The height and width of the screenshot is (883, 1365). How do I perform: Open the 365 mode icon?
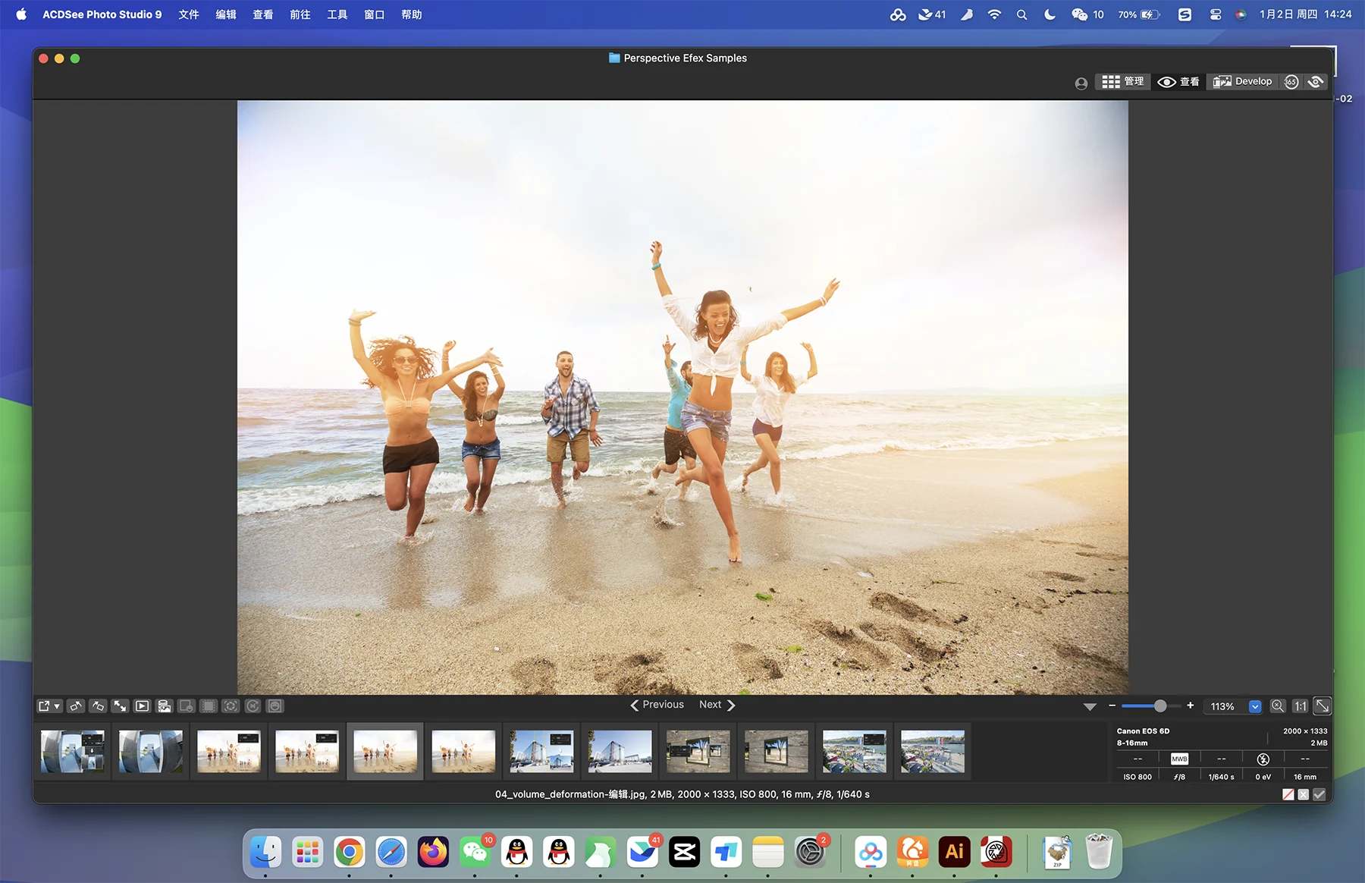pyautogui.click(x=1291, y=82)
